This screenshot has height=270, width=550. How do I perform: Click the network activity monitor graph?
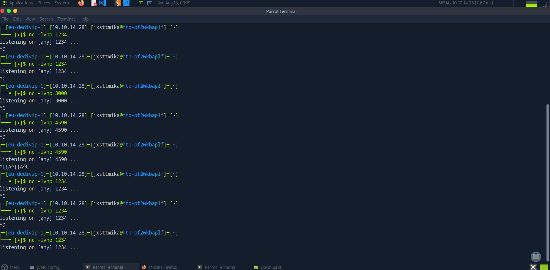tap(544, 4)
